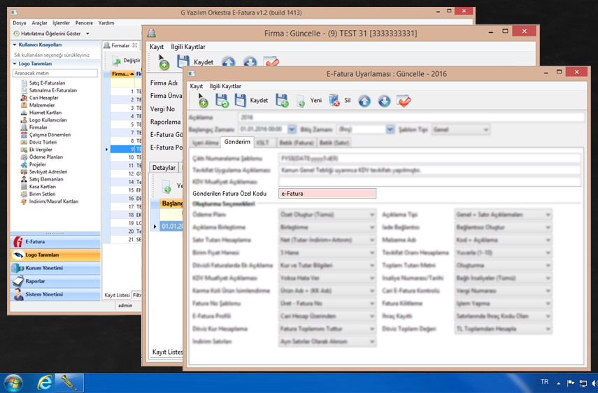Open Başlangıç Zamanı date dropdown
Image resolution: width=598 pixels, height=393 pixels.
pos(292,129)
